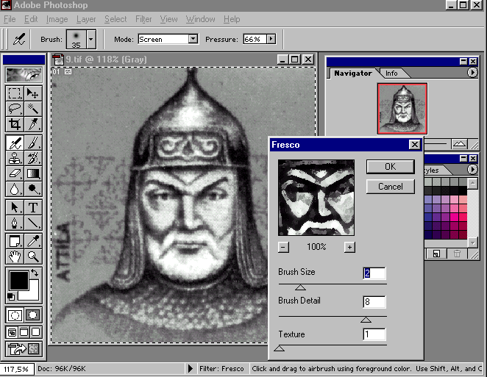
Task: Select the Blur tool
Action: point(15,189)
